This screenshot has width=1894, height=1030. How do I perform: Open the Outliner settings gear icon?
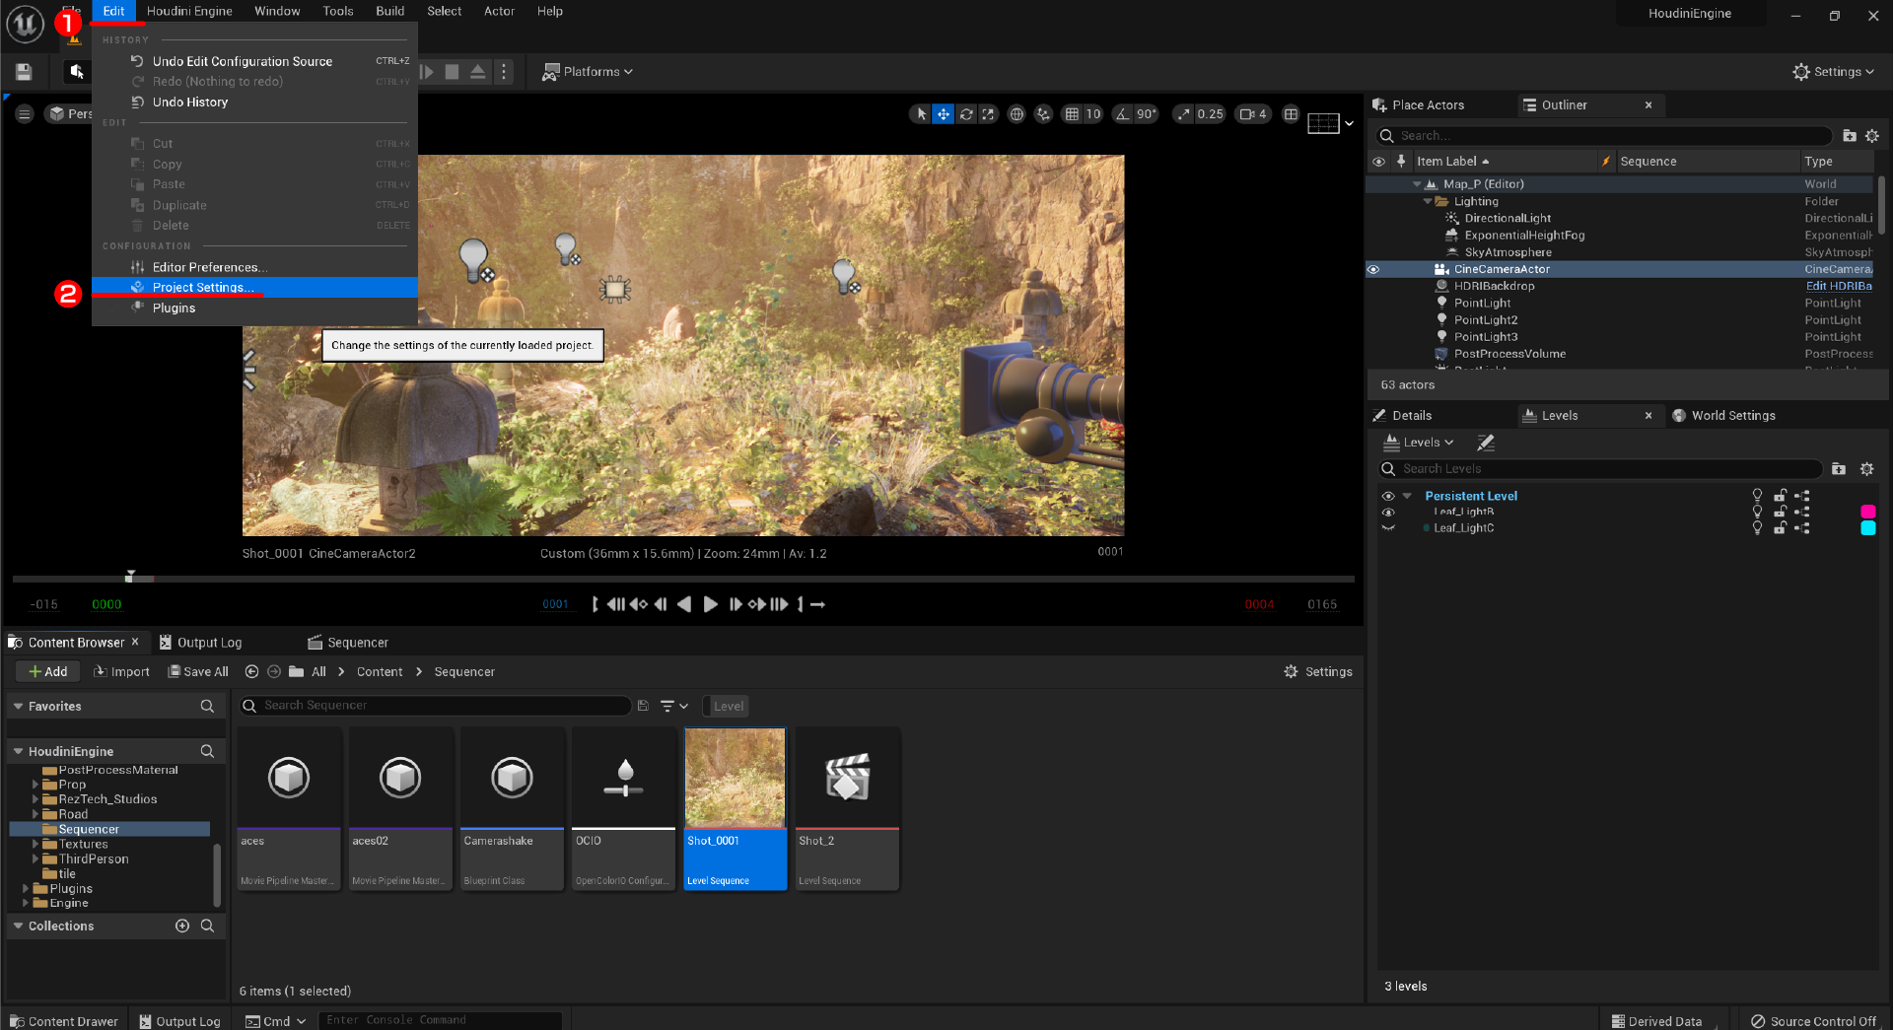click(1872, 136)
